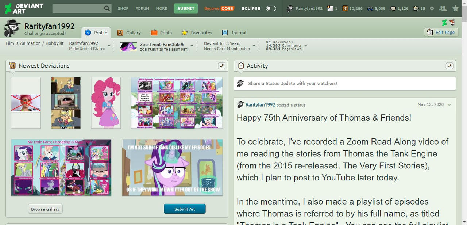Click Rarityfan1992 link on status post

point(260,105)
